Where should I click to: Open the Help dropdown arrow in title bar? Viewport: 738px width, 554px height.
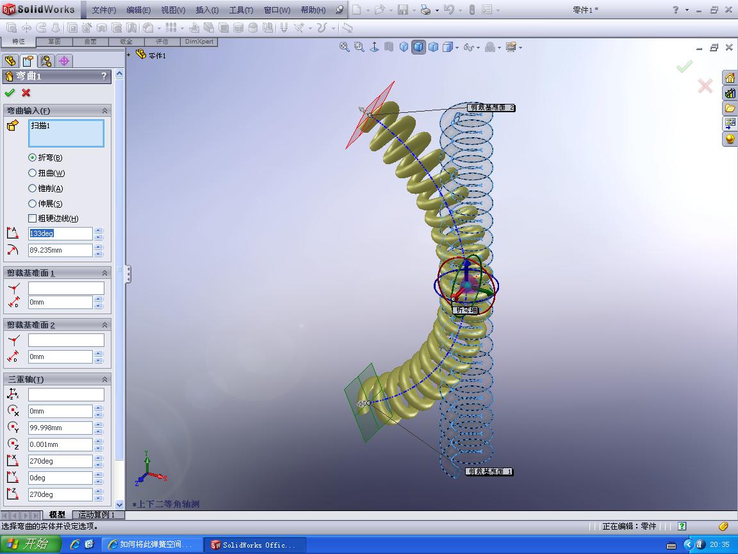point(687,10)
